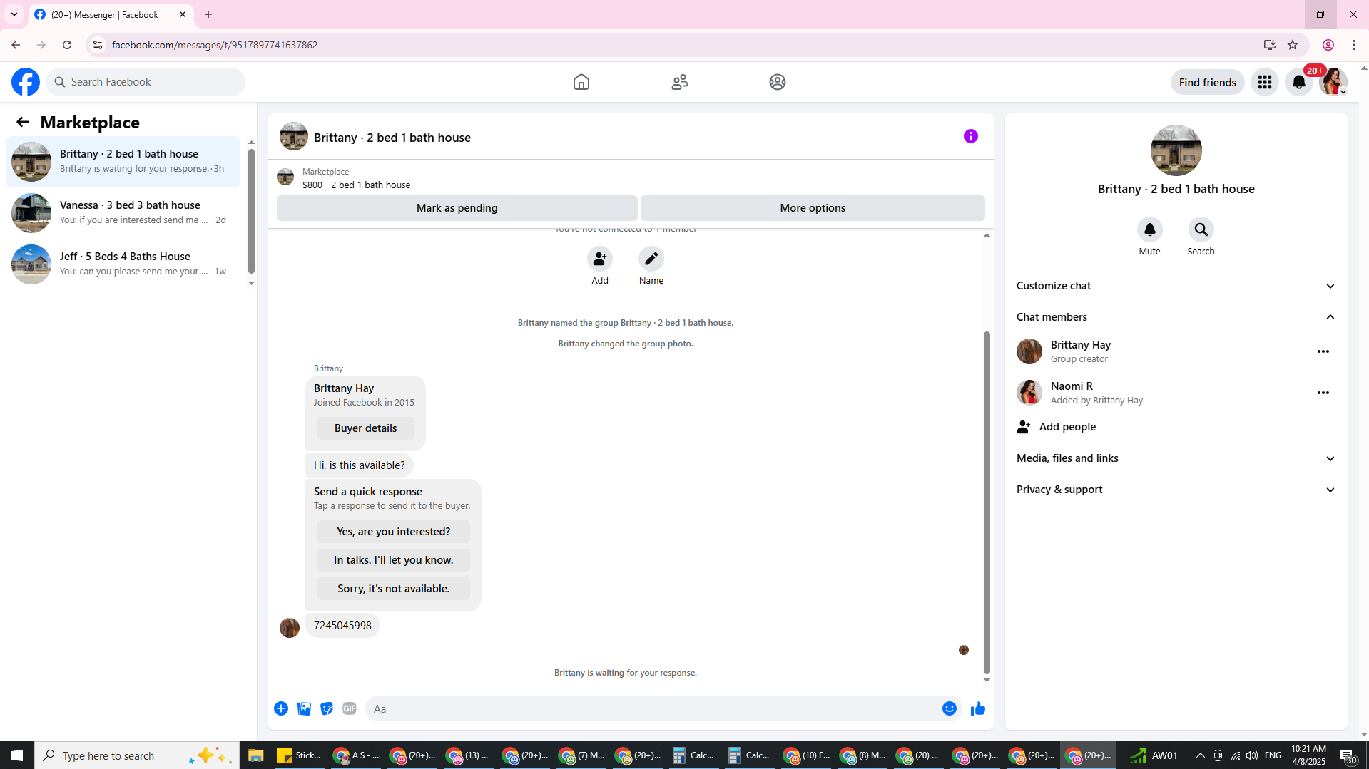Expand Customize chat section
The image size is (1369, 769).
click(x=1176, y=286)
